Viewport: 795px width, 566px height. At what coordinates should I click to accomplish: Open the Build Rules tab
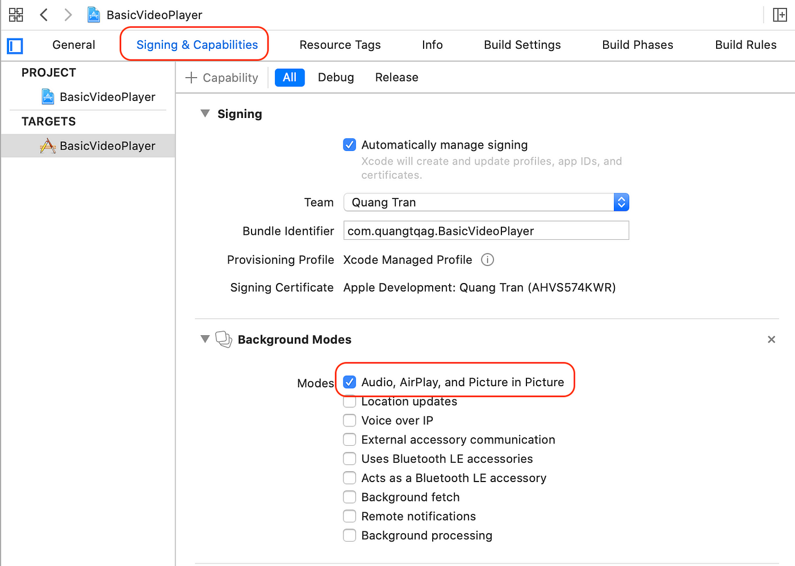pyautogui.click(x=746, y=45)
